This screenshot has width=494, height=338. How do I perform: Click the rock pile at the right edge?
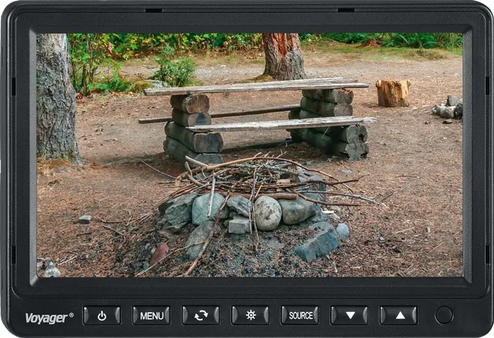(x=448, y=108)
